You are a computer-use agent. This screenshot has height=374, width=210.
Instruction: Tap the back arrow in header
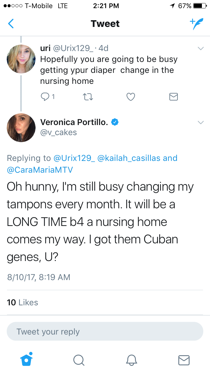pos(11,24)
